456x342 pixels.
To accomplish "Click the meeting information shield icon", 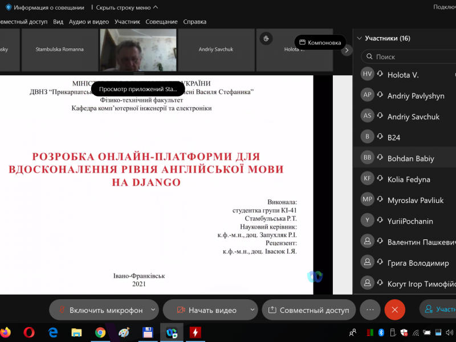I will [x=8, y=7].
